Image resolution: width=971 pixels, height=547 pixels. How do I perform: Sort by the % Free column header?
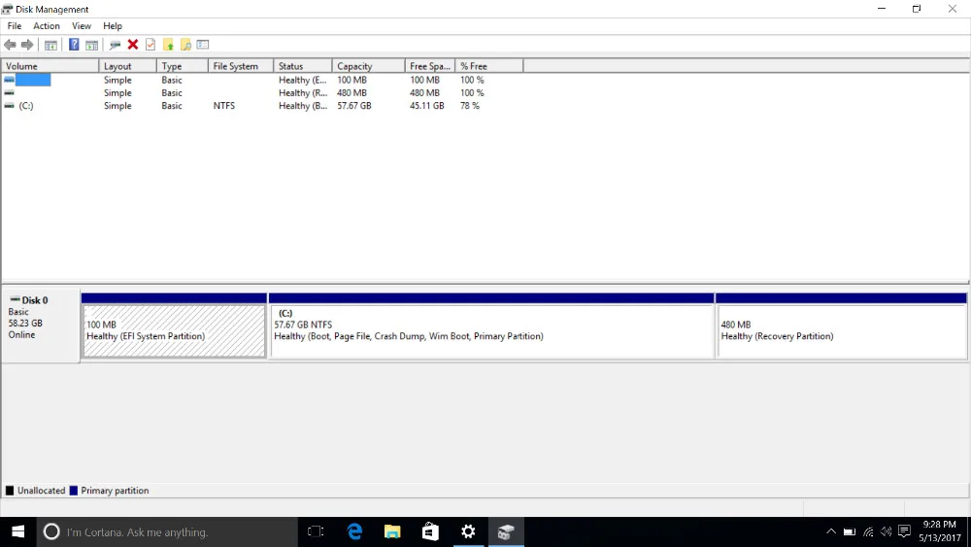tap(489, 66)
